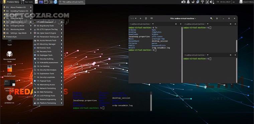Viewport: 254px width, 124px height.
Task: Click the Keylogger Tools shield icon
Action: (35, 55)
